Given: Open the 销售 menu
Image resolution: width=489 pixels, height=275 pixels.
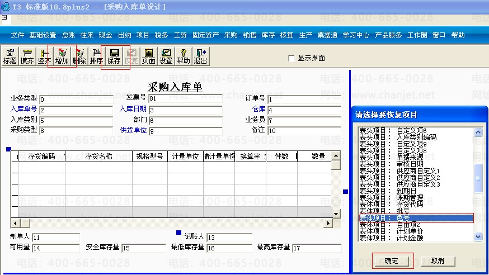Looking at the screenshot, I should coord(250,35).
